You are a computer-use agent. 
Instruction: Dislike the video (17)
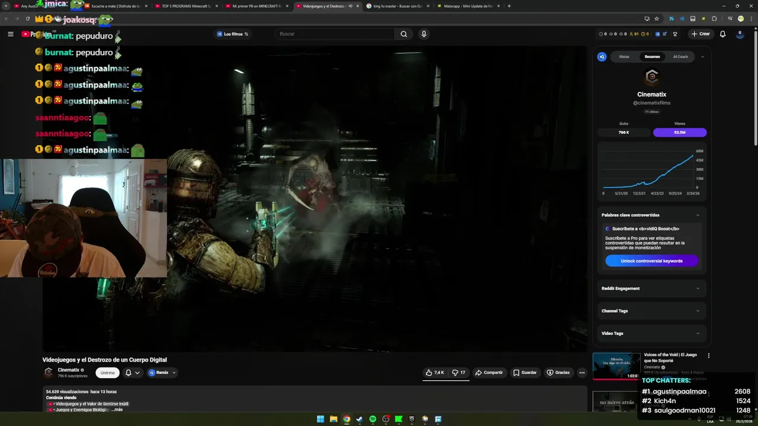coord(458,373)
